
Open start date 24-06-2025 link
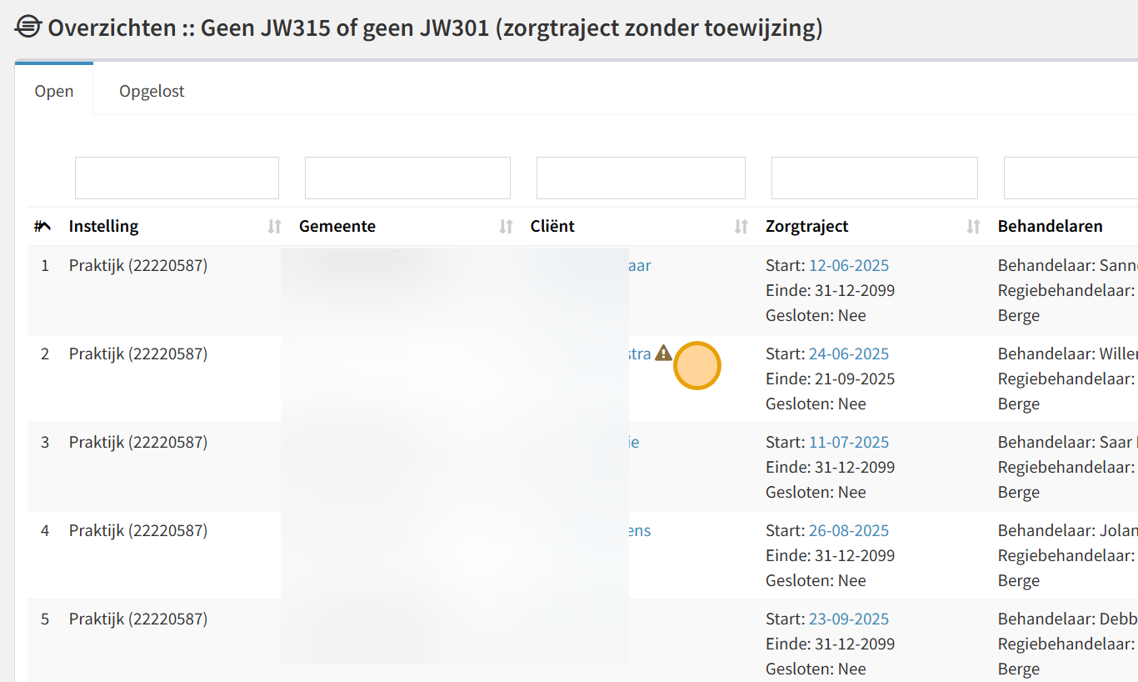pyautogui.click(x=849, y=354)
